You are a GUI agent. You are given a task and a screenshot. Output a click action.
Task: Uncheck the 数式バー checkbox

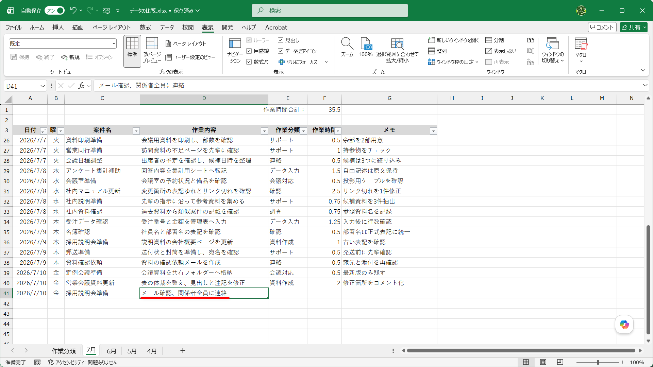(x=249, y=62)
